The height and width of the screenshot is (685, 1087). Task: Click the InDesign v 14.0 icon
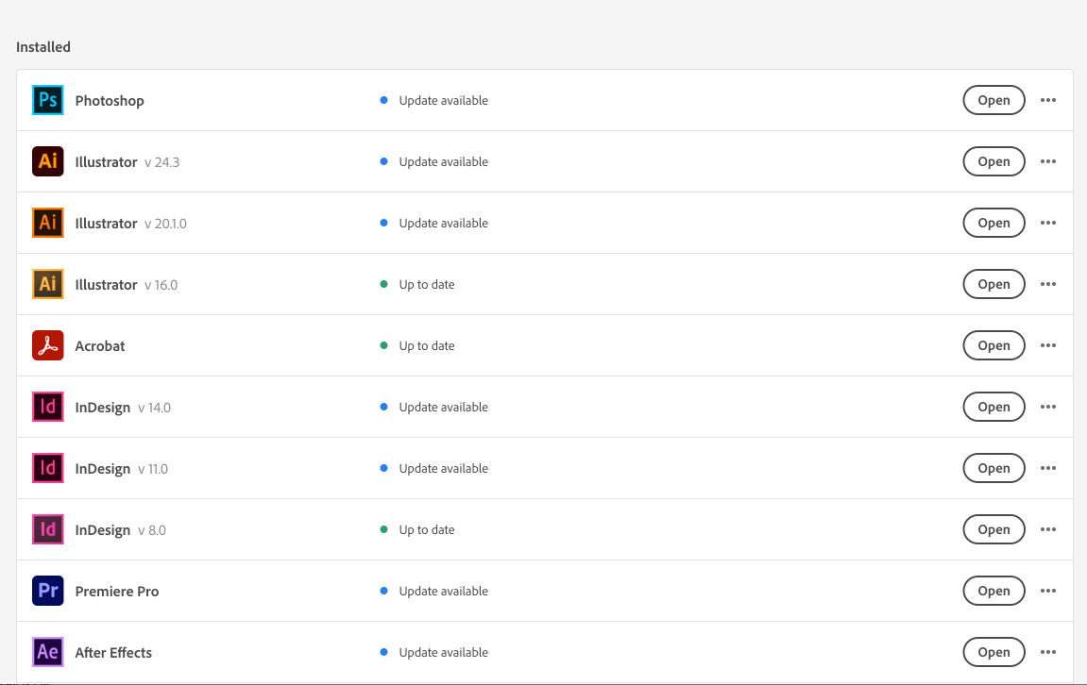(x=47, y=407)
